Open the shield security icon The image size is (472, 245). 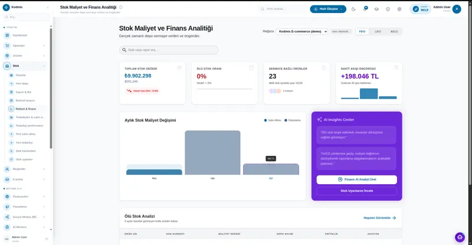tap(388, 9)
